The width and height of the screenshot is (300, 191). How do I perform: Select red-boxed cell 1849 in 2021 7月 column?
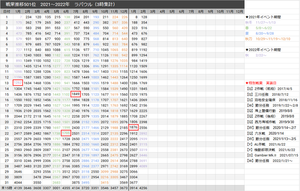coord(75,94)
